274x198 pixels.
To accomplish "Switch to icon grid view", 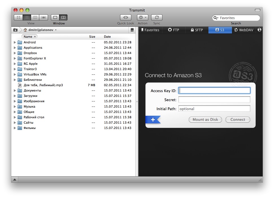I will (x=18, y=17).
